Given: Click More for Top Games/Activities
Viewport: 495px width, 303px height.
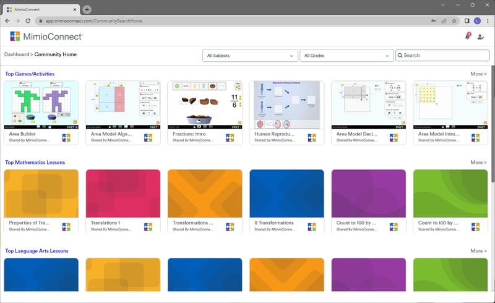Looking at the screenshot, I should [478, 74].
